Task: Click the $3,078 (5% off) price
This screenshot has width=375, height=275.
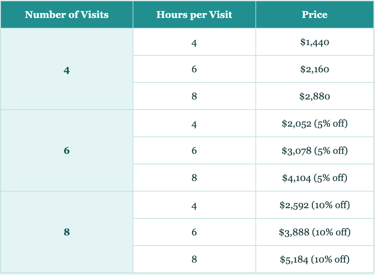Action: pos(314,151)
